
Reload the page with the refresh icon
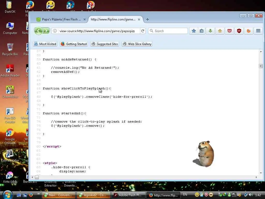pos(143,31)
